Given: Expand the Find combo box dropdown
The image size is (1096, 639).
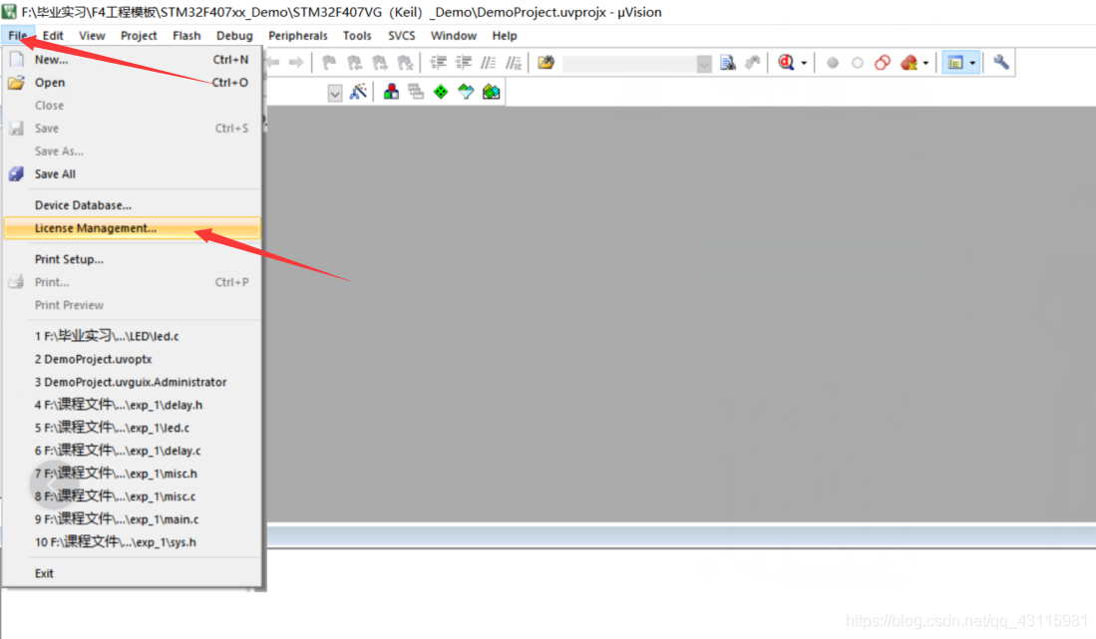Looking at the screenshot, I should tap(704, 64).
